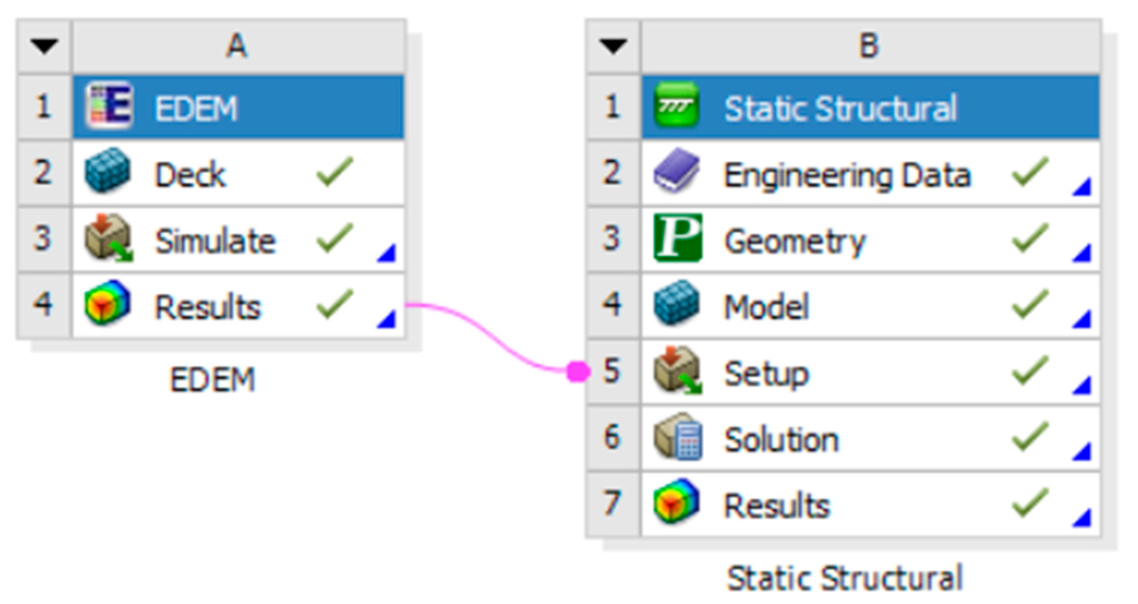Click the EDEM caption below system A
The width and height of the screenshot is (1138, 604).
tap(213, 380)
